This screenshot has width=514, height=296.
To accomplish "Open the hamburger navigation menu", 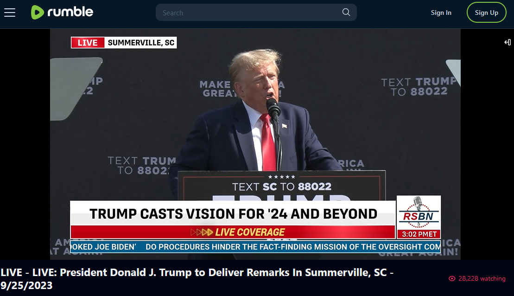I will [10, 13].
